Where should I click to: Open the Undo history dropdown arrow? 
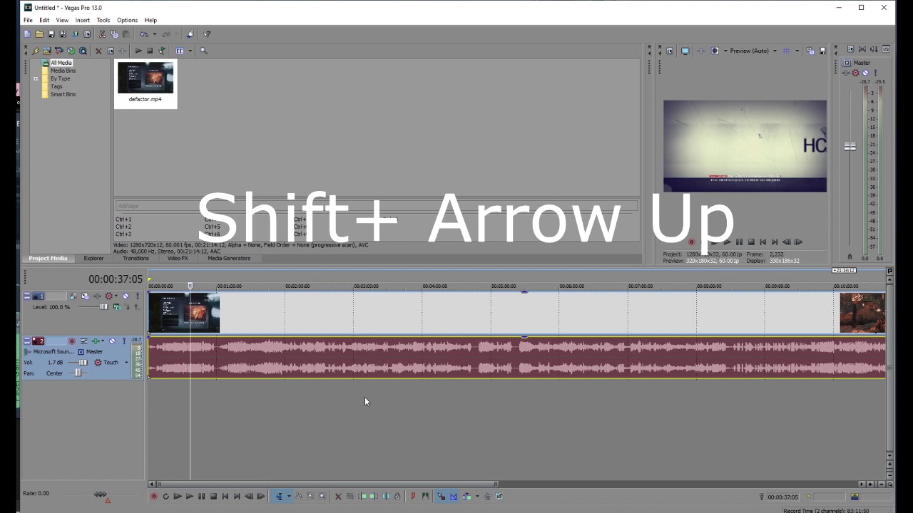click(154, 34)
